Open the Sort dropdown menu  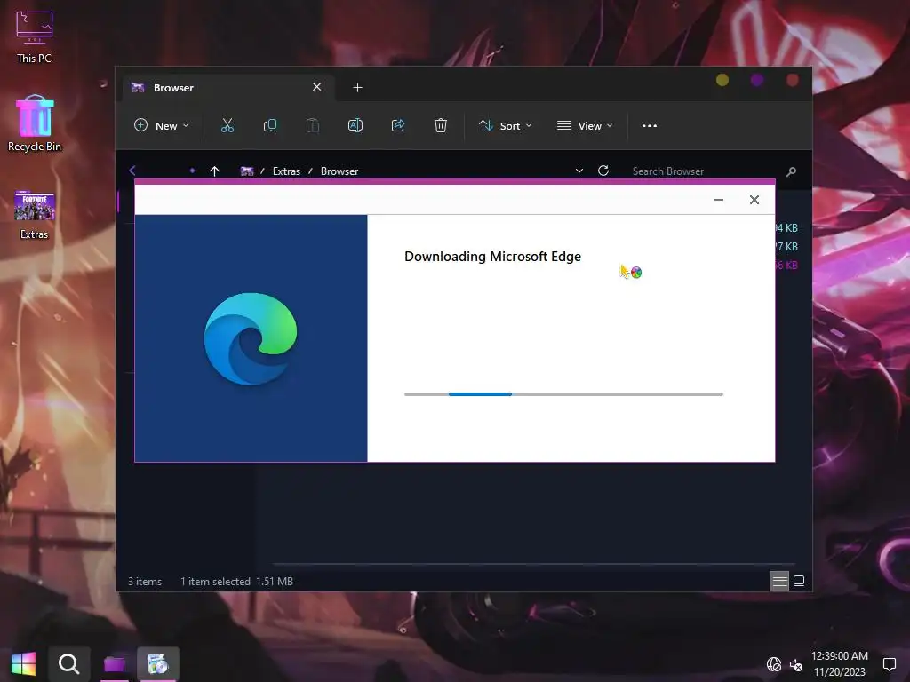(x=505, y=126)
